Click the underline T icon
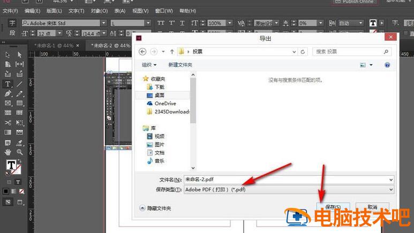The image size is (414, 233). pos(182,23)
